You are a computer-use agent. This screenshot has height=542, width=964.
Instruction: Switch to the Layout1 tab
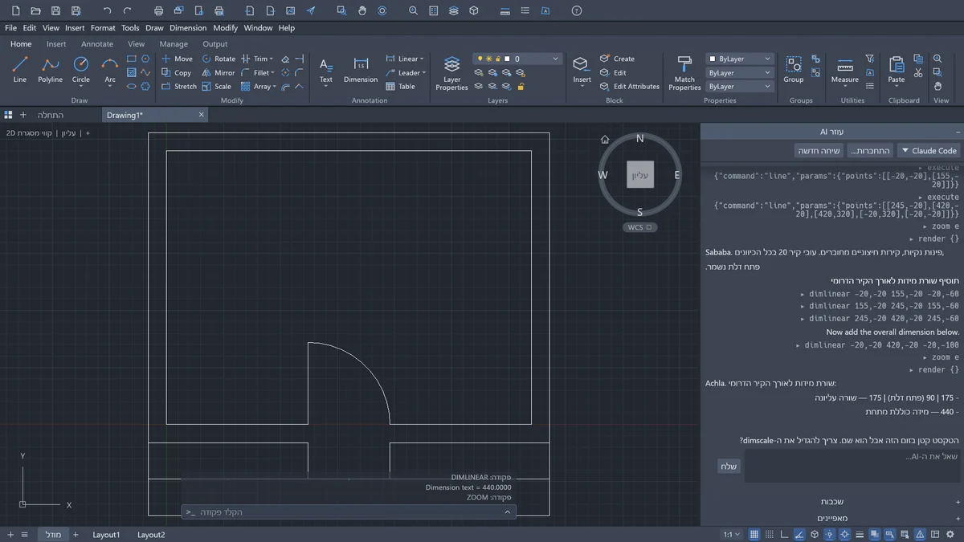(x=106, y=535)
